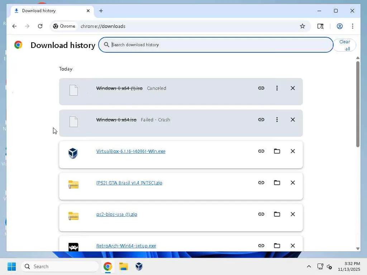Remove ps2-bios-usa (1).zip from list
This screenshot has height=275, width=367.
292,214
